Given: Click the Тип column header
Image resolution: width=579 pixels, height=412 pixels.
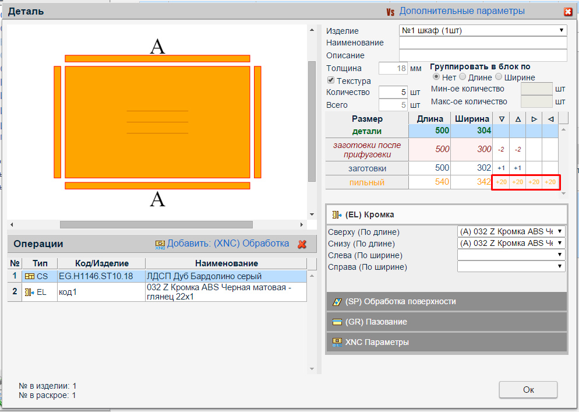Looking at the screenshot, I should click(40, 263).
